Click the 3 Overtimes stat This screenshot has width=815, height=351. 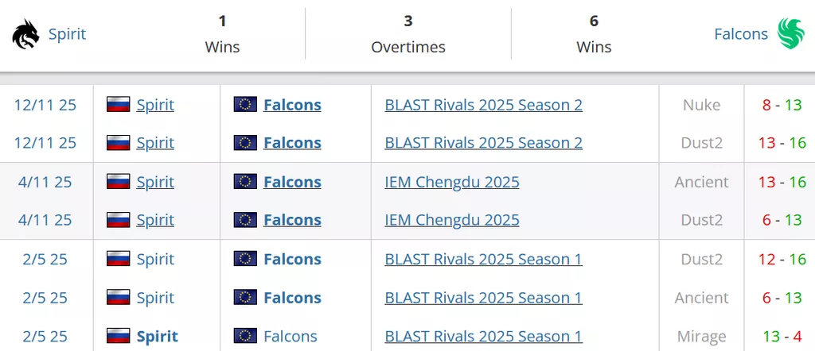point(407,34)
